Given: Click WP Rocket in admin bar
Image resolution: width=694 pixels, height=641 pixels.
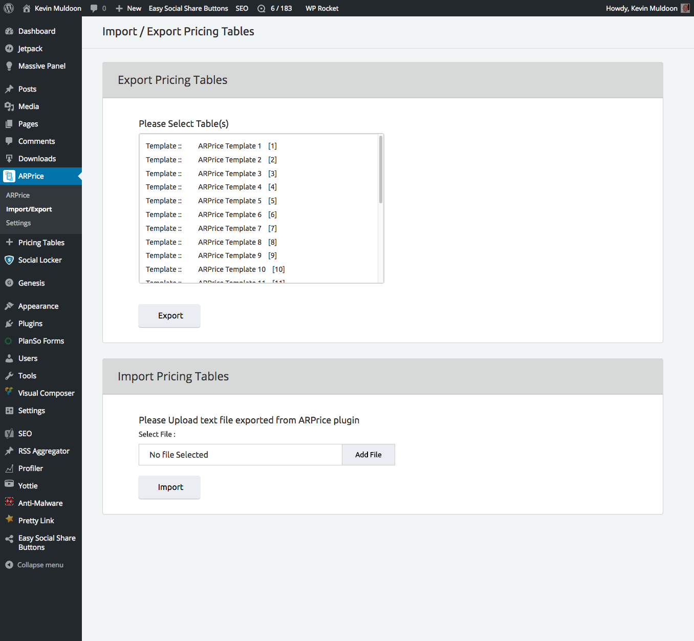Looking at the screenshot, I should (x=322, y=8).
